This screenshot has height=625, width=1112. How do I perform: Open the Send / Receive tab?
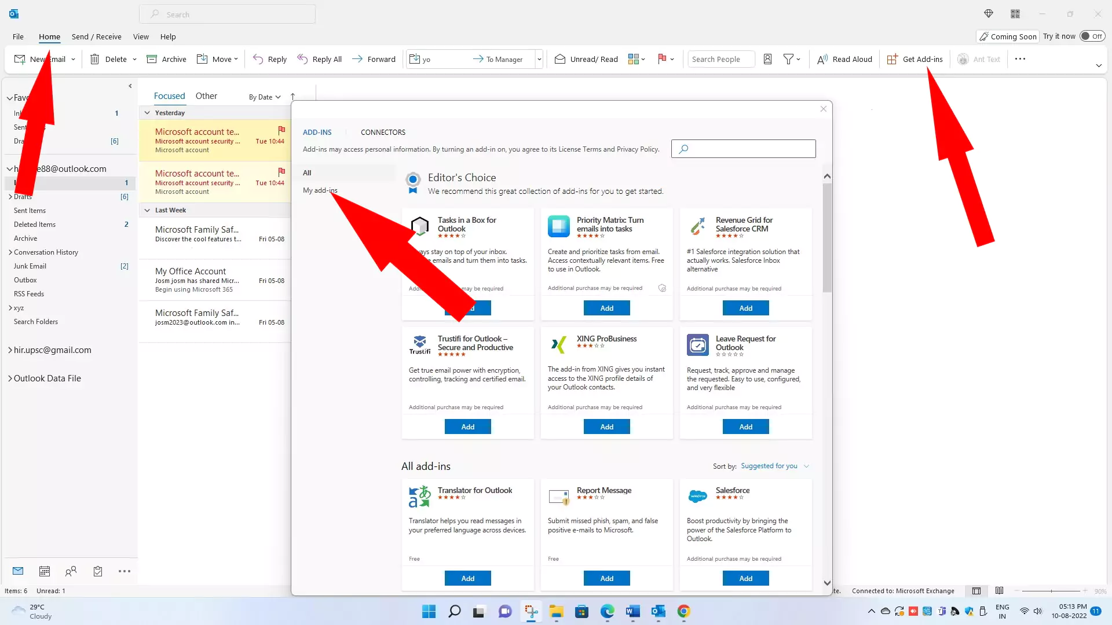[x=97, y=36]
